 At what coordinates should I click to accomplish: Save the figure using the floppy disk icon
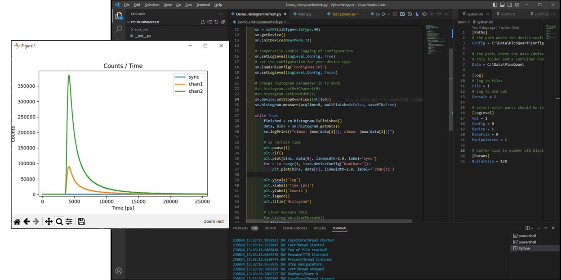coord(81,221)
